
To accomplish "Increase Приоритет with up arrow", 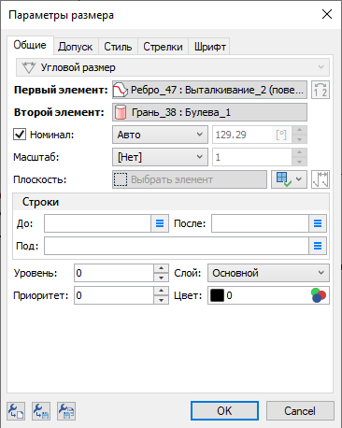I will click(x=161, y=291).
